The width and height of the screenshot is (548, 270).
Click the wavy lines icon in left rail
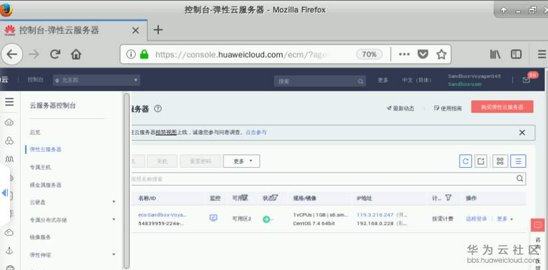pyautogui.click(x=9, y=159)
